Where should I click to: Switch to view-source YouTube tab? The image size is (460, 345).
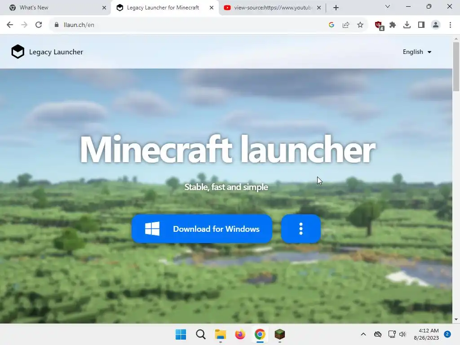tap(273, 8)
